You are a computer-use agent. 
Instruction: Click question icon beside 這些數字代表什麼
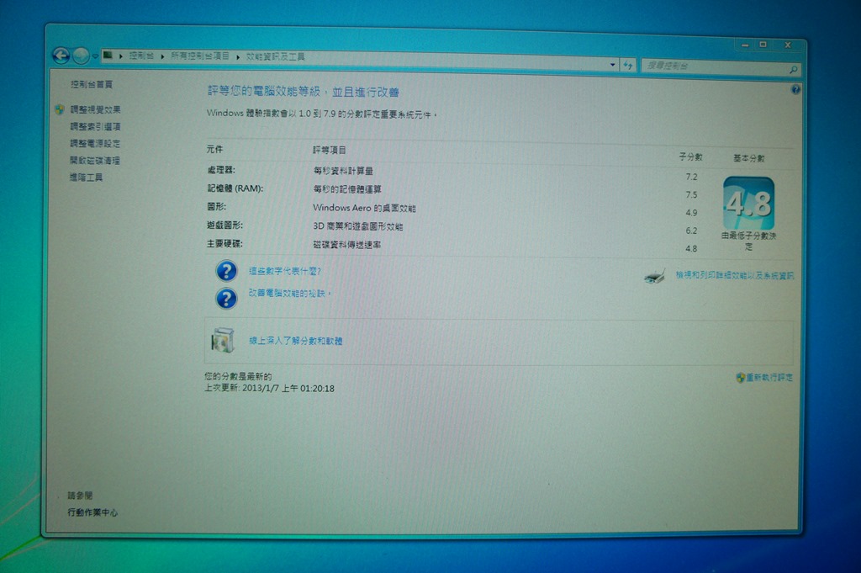[226, 271]
